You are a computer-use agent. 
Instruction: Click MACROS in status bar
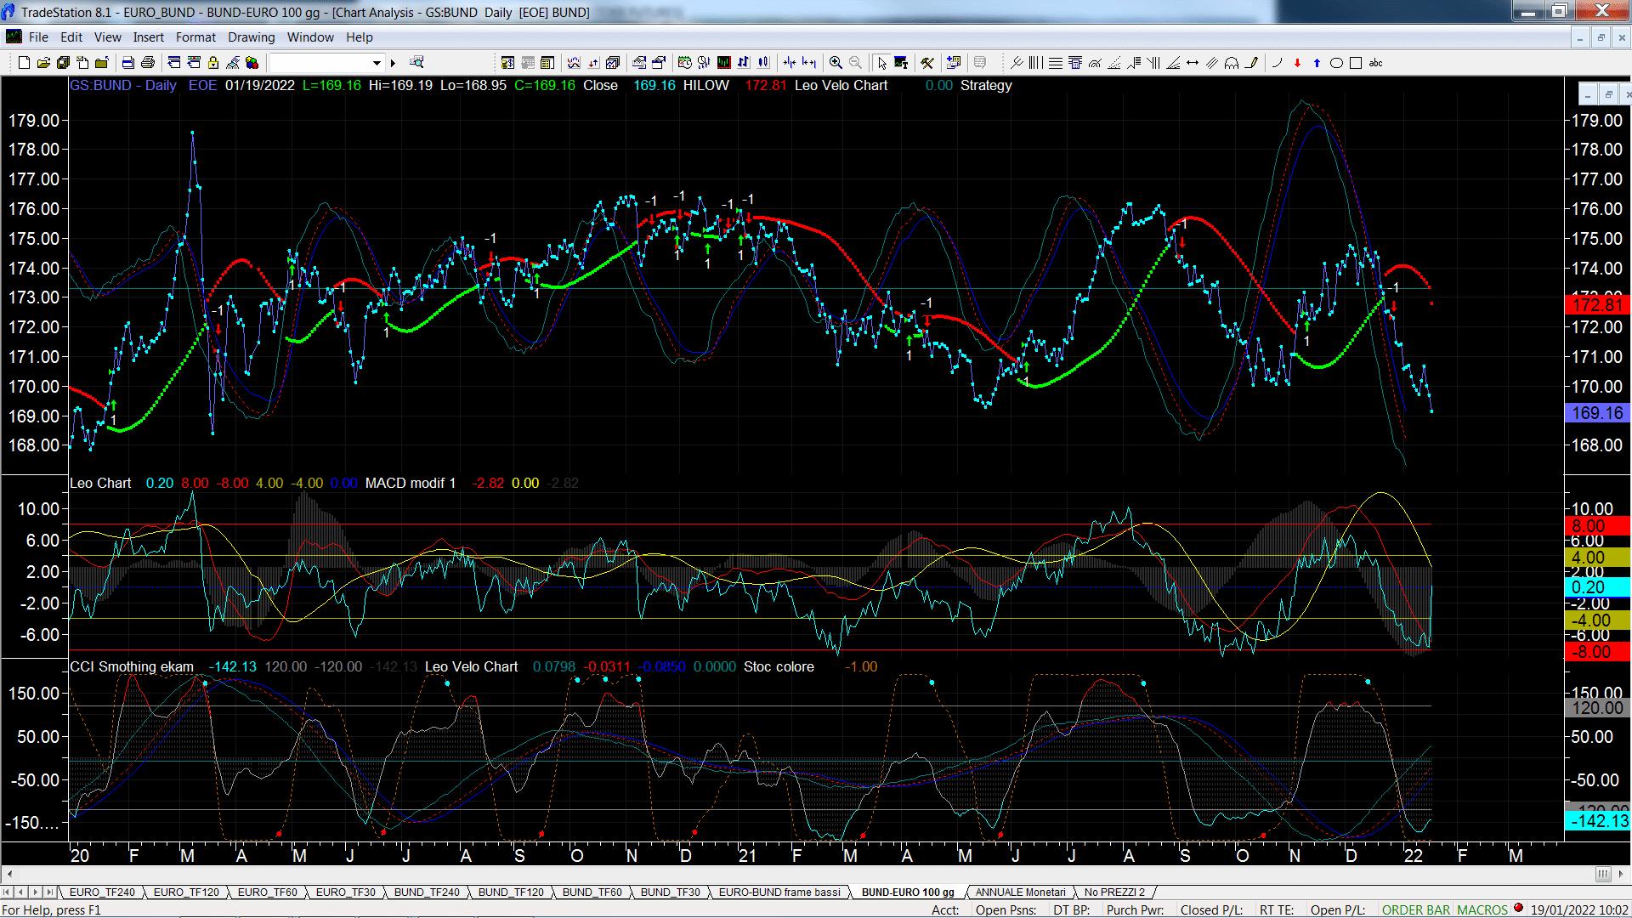[1482, 909]
